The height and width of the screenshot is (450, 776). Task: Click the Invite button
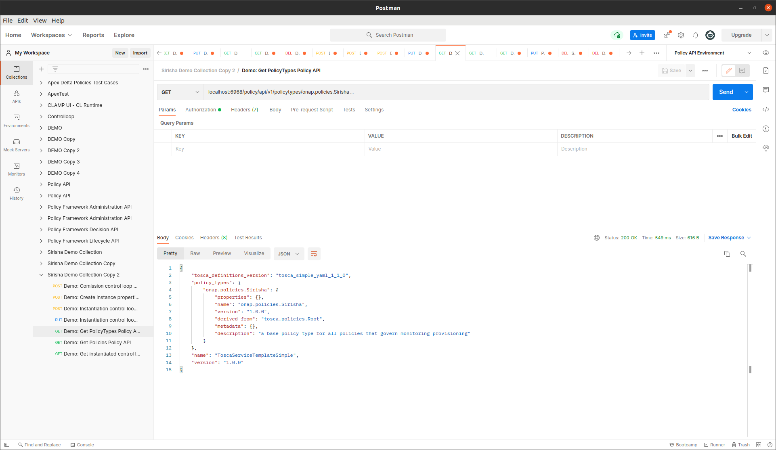(642, 35)
